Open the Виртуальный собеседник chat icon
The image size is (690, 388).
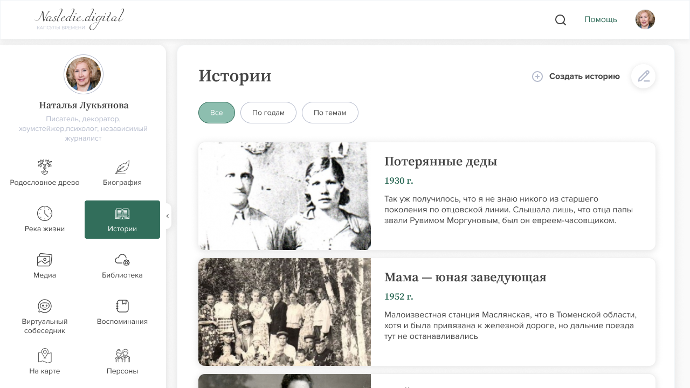point(45,306)
